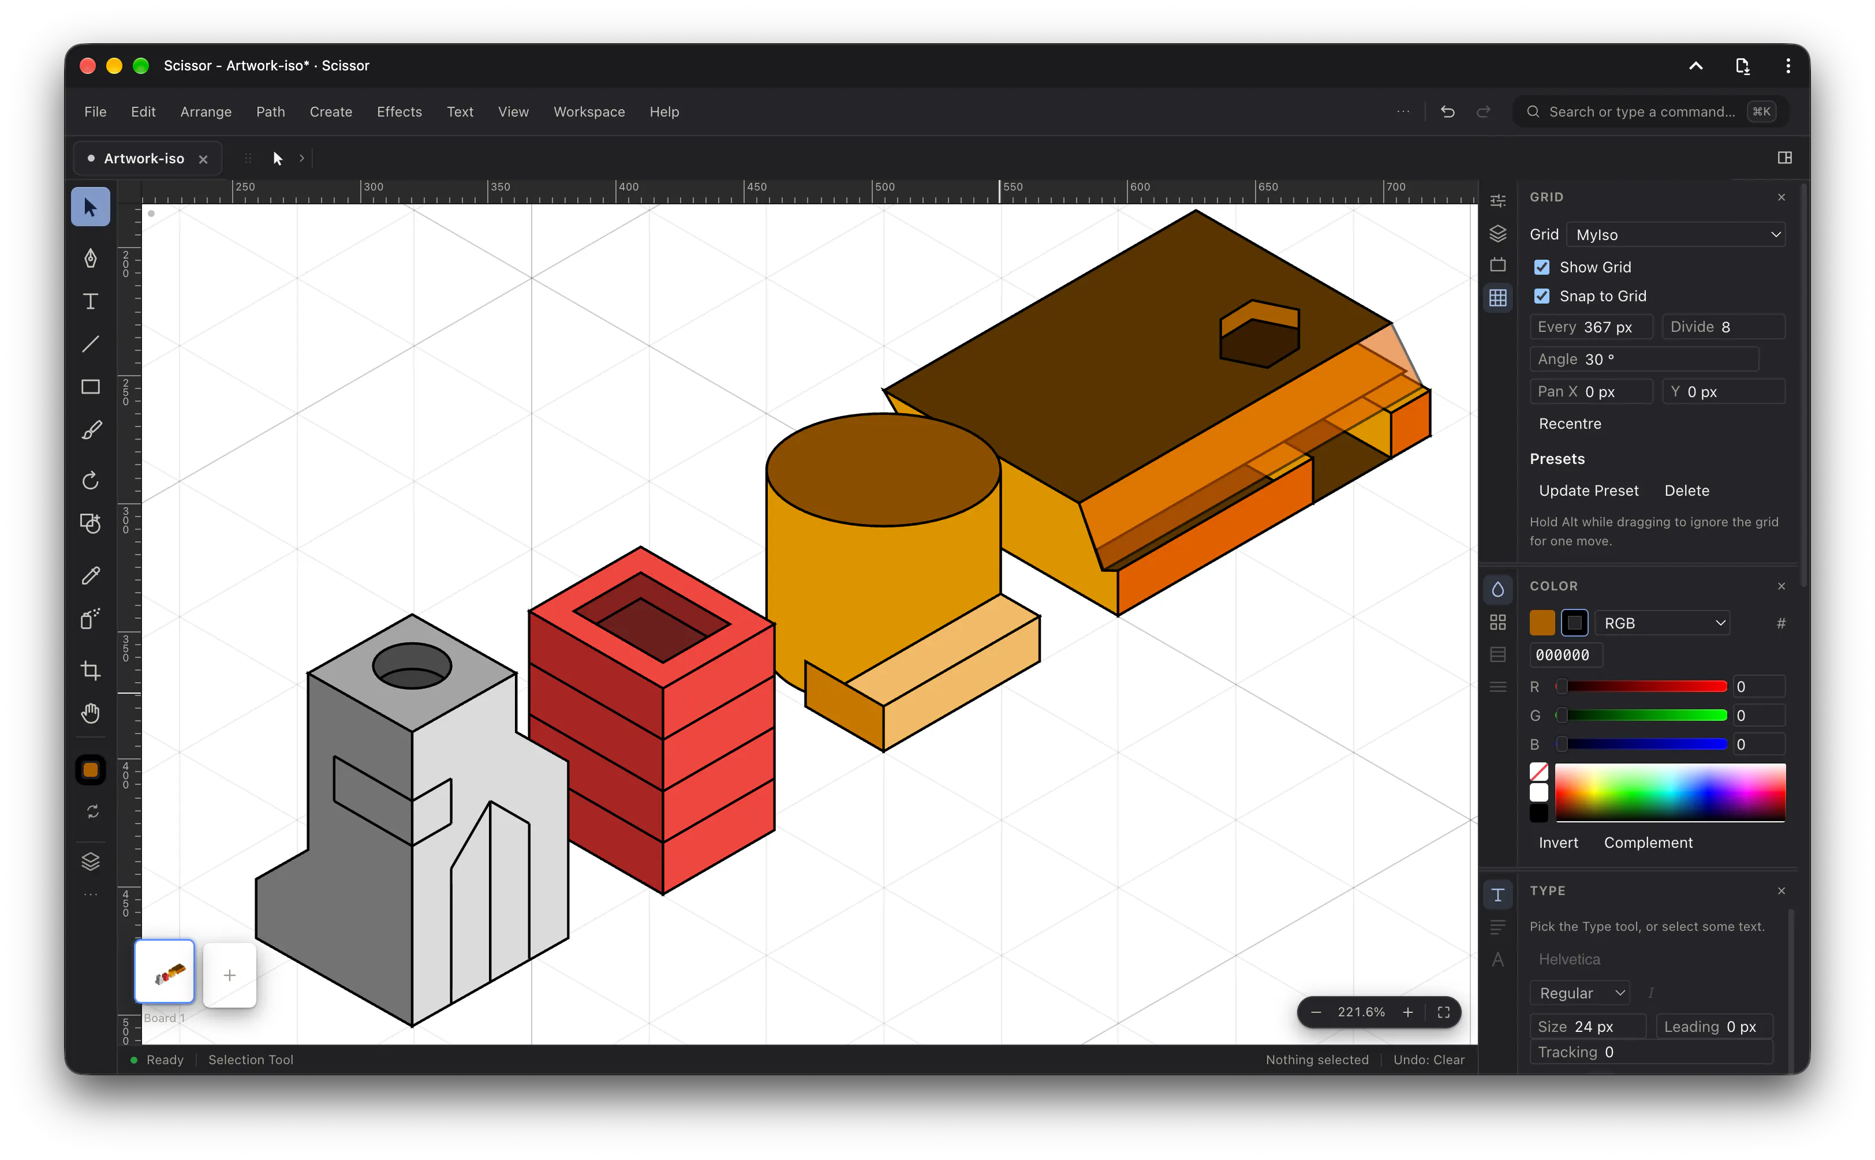Viewport: 1875px width, 1160px height.
Task: Open the Regular font style dropdown
Action: [1579, 993]
